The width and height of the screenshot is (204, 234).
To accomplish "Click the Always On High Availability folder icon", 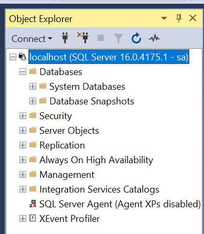I will click(x=33, y=159).
